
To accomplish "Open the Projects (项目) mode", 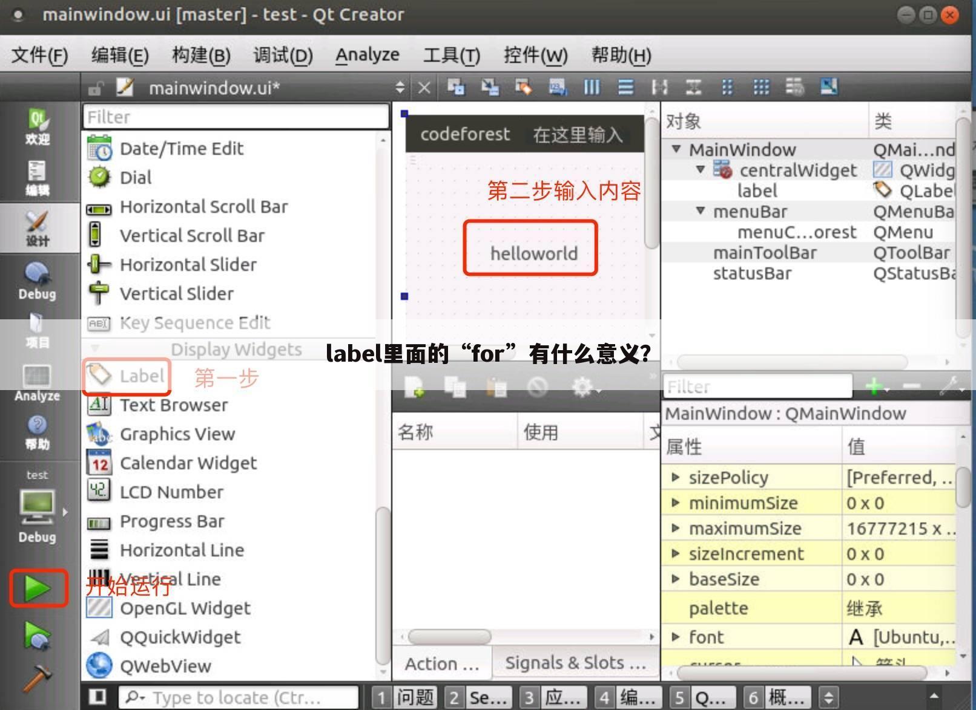I will pyautogui.click(x=37, y=330).
